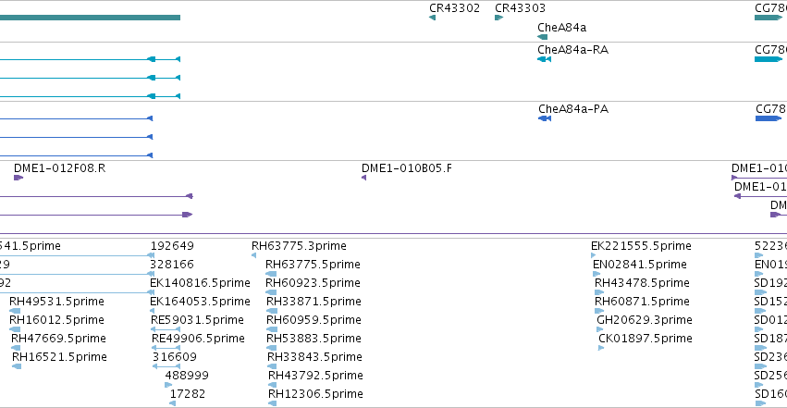Click the RH60871.5prime EST label
The image size is (787, 408).
(642, 302)
